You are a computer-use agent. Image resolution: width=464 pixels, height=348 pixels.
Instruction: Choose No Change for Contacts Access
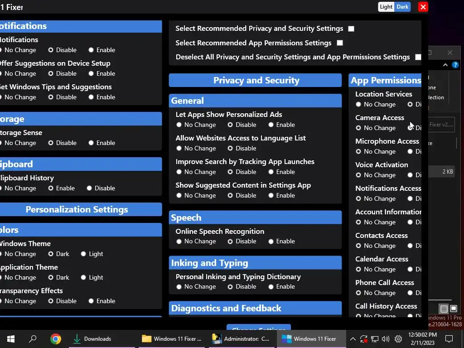pyautogui.click(x=358, y=246)
